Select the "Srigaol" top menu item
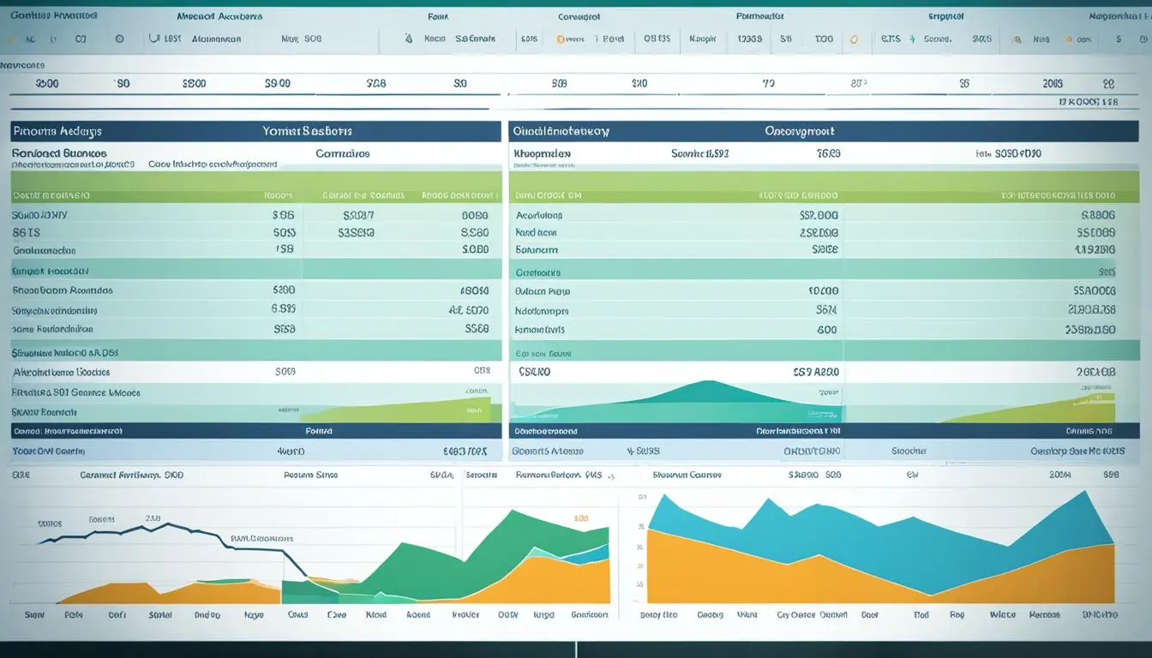The height and width of the screenshot is (658, 1152). tap(946, 16)
